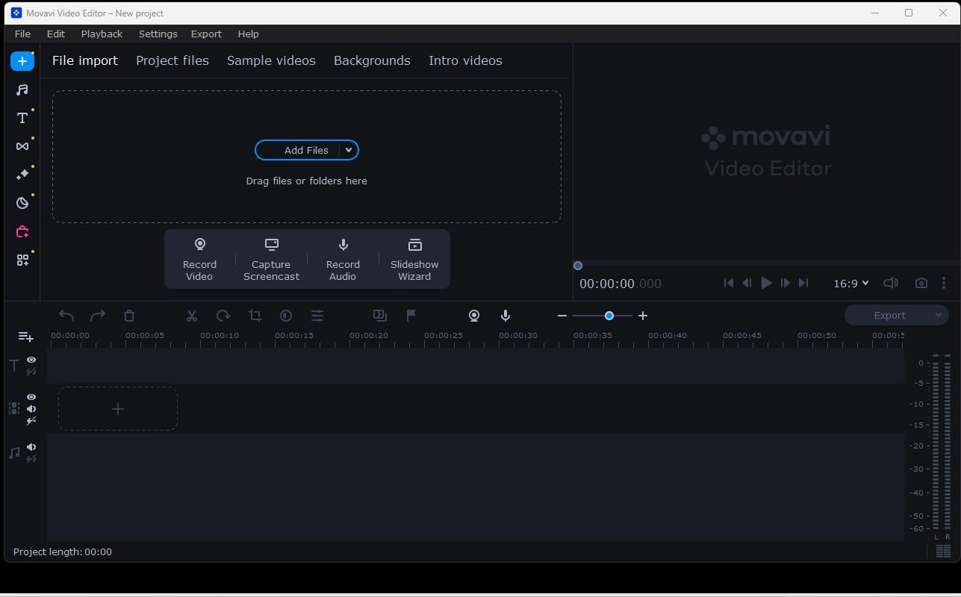Open the Add Files dropdown arrow

348,150
